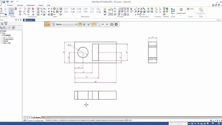
Task: Open the Измерения ribbon tab
Action: (31, 5)
